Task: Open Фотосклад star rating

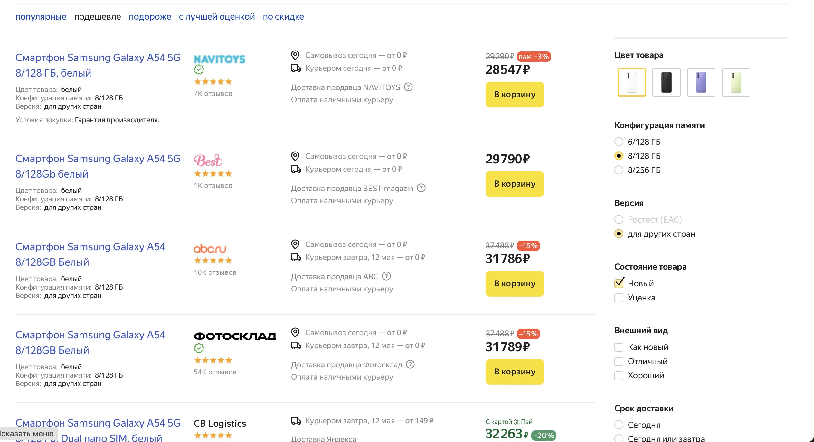Action: (213, 360)
